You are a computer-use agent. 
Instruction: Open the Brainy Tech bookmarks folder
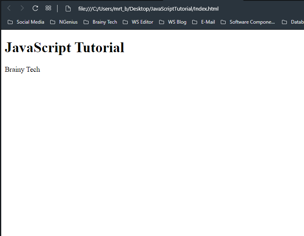pyautogui.click(x=100, y=22)
